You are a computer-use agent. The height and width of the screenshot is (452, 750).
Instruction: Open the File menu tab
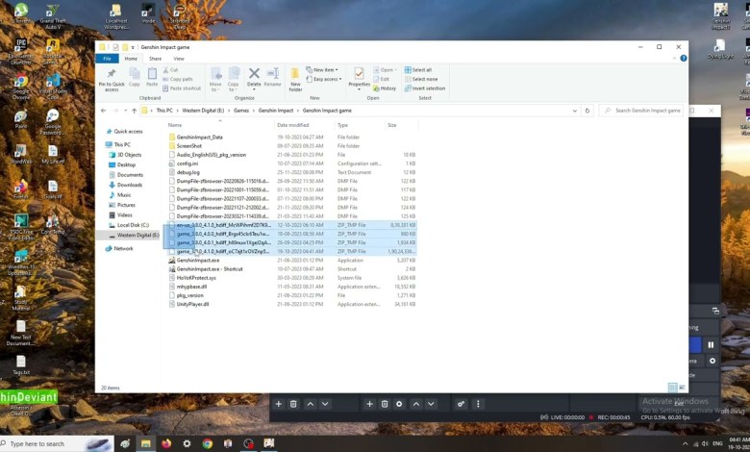point(107,59)
